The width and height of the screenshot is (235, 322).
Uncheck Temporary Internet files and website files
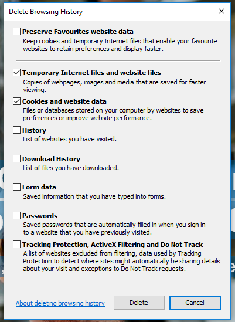(x=16, y=73)
